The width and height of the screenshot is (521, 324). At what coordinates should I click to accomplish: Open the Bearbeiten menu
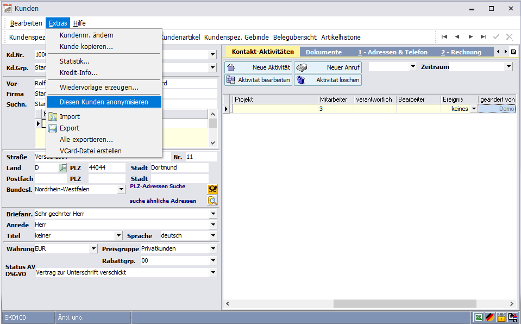click(x=26, y=23)
